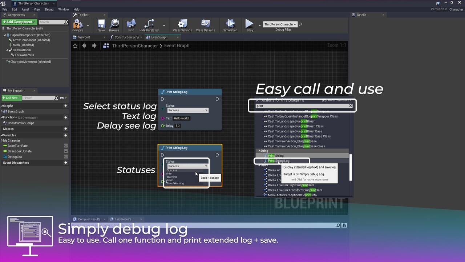
Task: Clear the print search with the X button
Action: pos(350,106)
